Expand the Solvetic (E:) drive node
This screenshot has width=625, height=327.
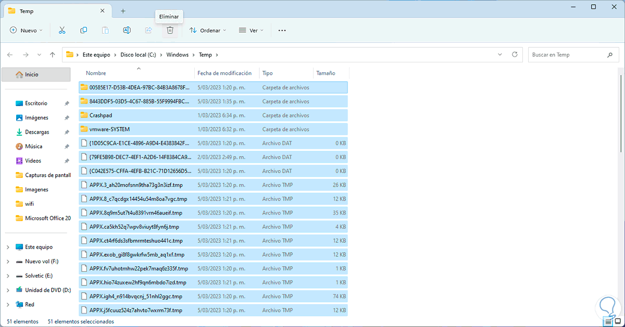8,276
